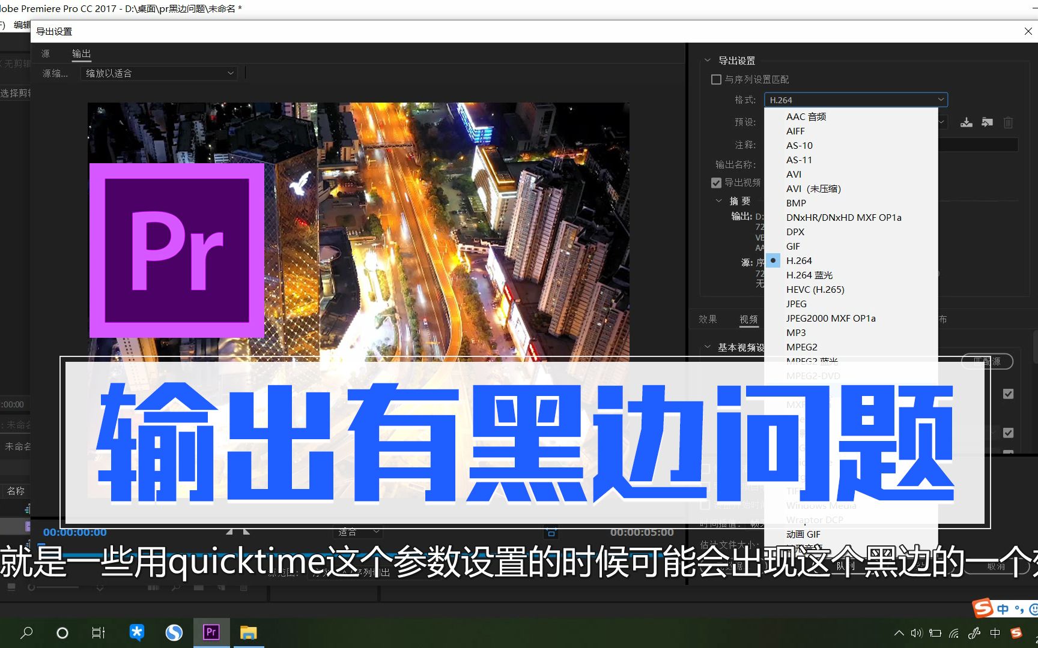The image size is (1038, 648).
Task: Open the blue star app in taskbar
Action: tap(137, 632)
